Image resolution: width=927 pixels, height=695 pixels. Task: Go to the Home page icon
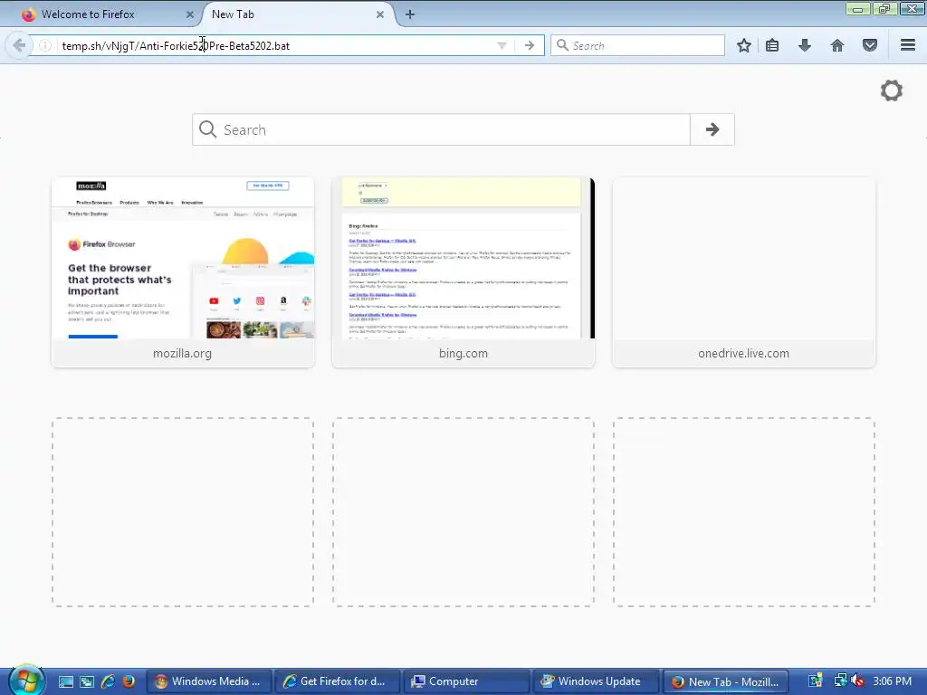[837, 45]
